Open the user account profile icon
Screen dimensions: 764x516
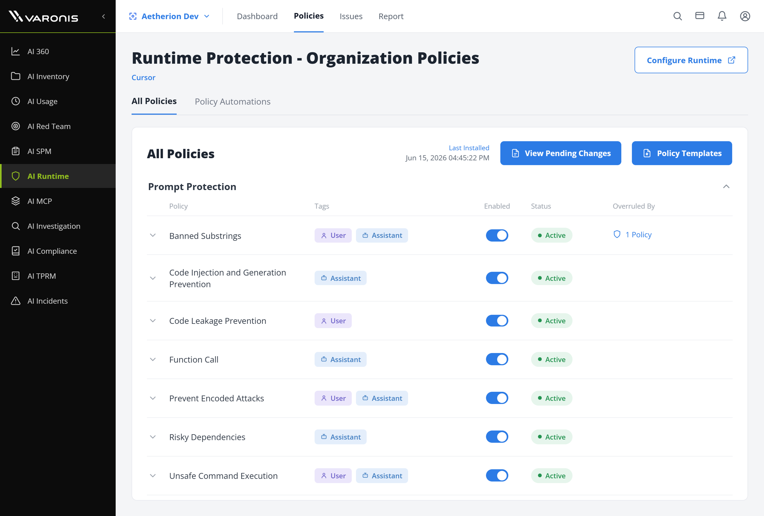[745, 16]
